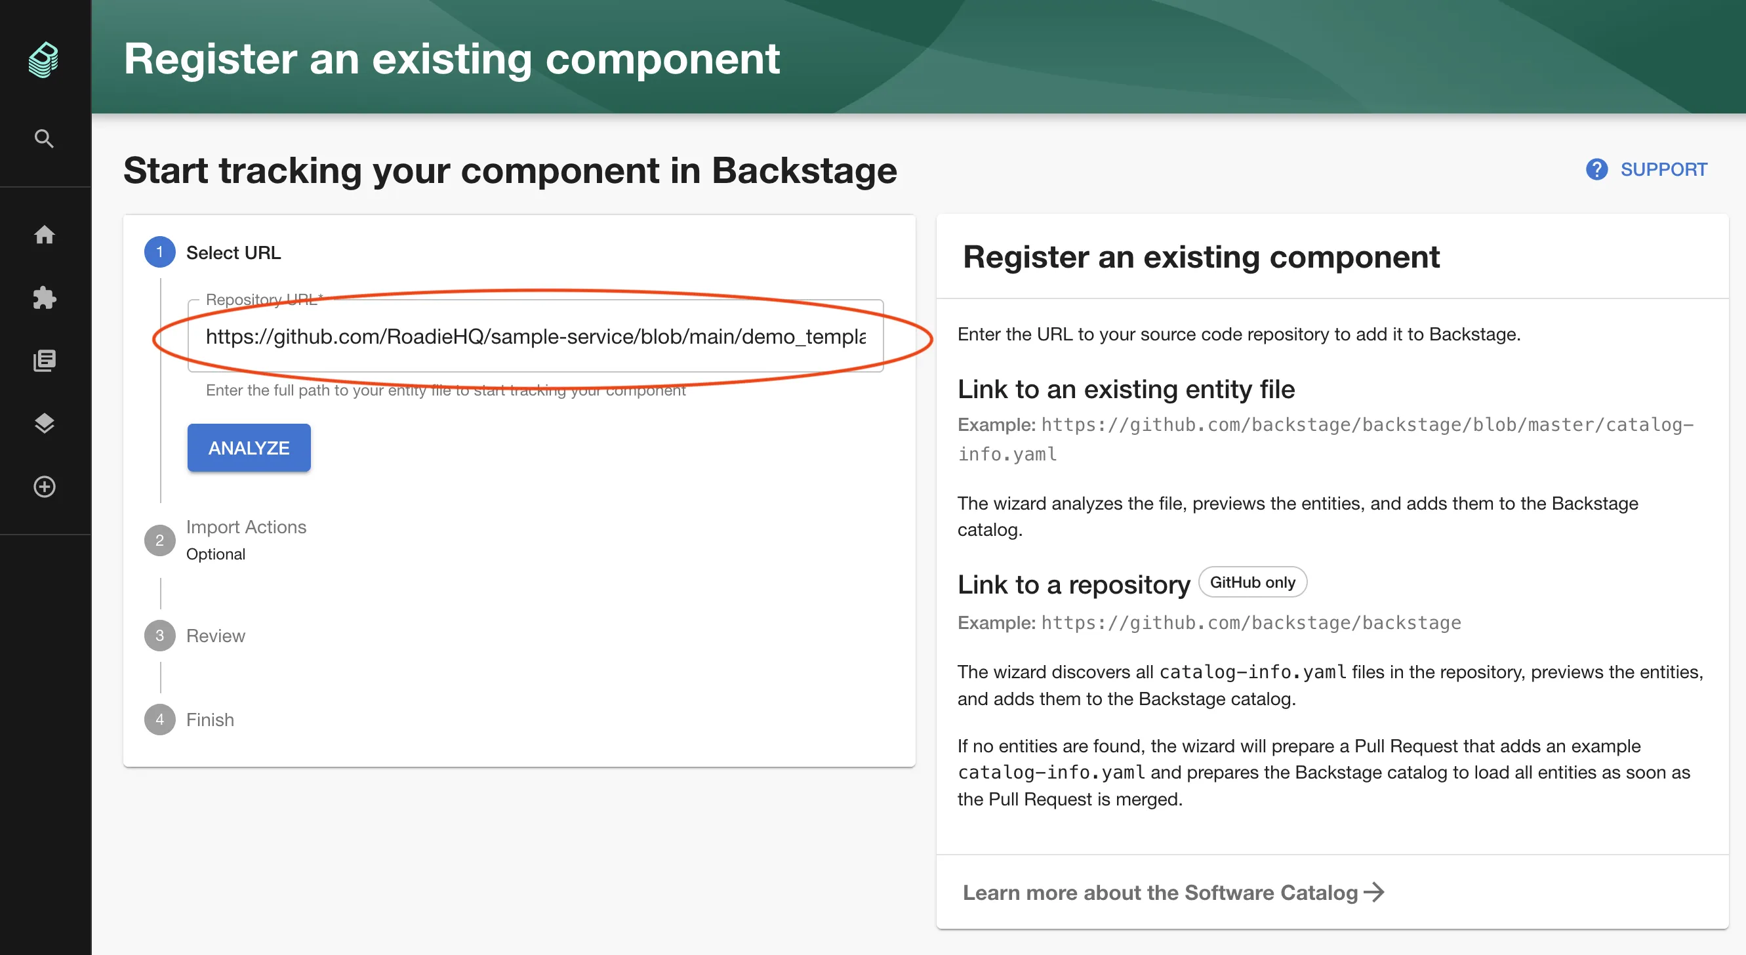Viewport: 1746px width, 955px height.
Task: Open the catalog using the layers icon
Action: click(43, 424)
